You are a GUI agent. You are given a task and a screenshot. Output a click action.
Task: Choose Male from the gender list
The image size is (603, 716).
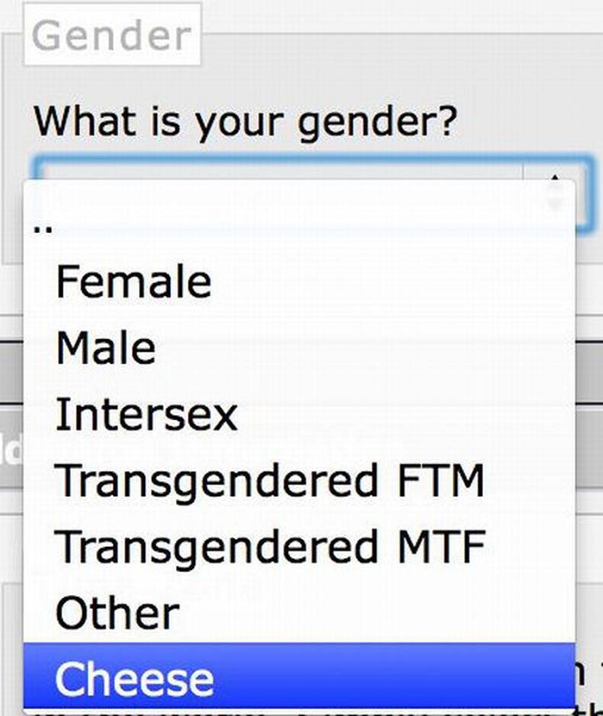pyautogui.click(x=106, y=348)
